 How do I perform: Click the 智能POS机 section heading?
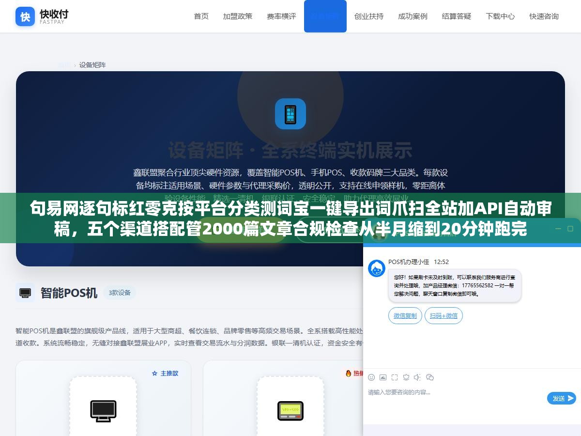pyautogui.click(x=69, y=293)
